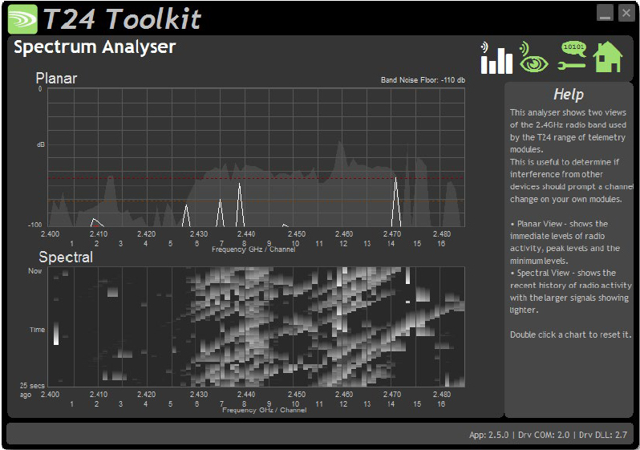Go to the green Home icon
This screenshot has height=450, width=640.
click(x=608, y=57)
